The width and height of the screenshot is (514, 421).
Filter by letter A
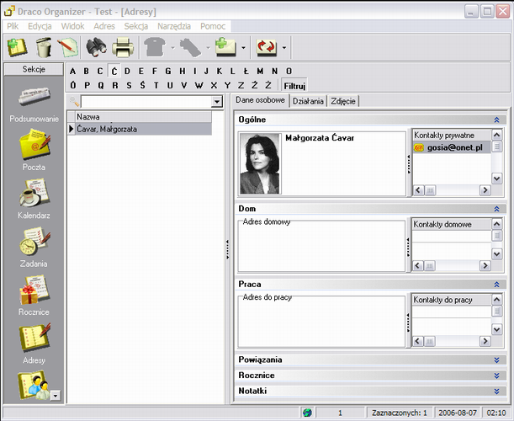coord(73,72)
